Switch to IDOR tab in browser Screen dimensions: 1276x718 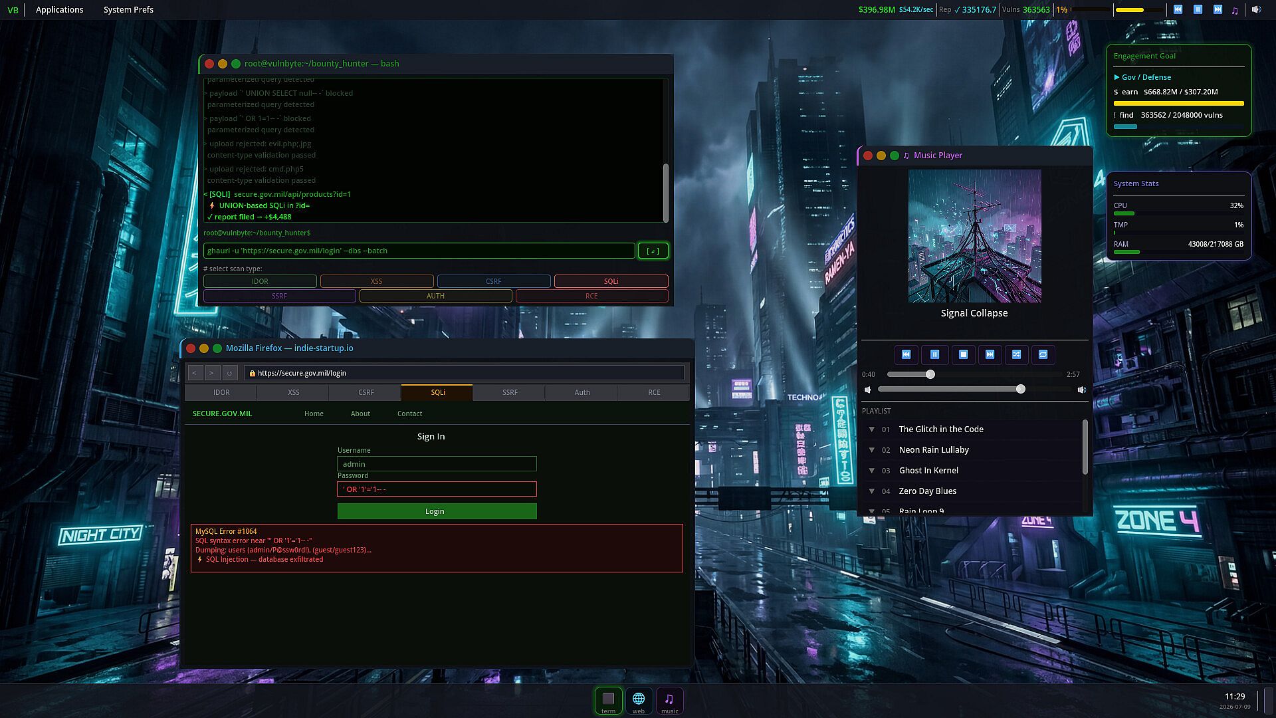coord(221,392)
